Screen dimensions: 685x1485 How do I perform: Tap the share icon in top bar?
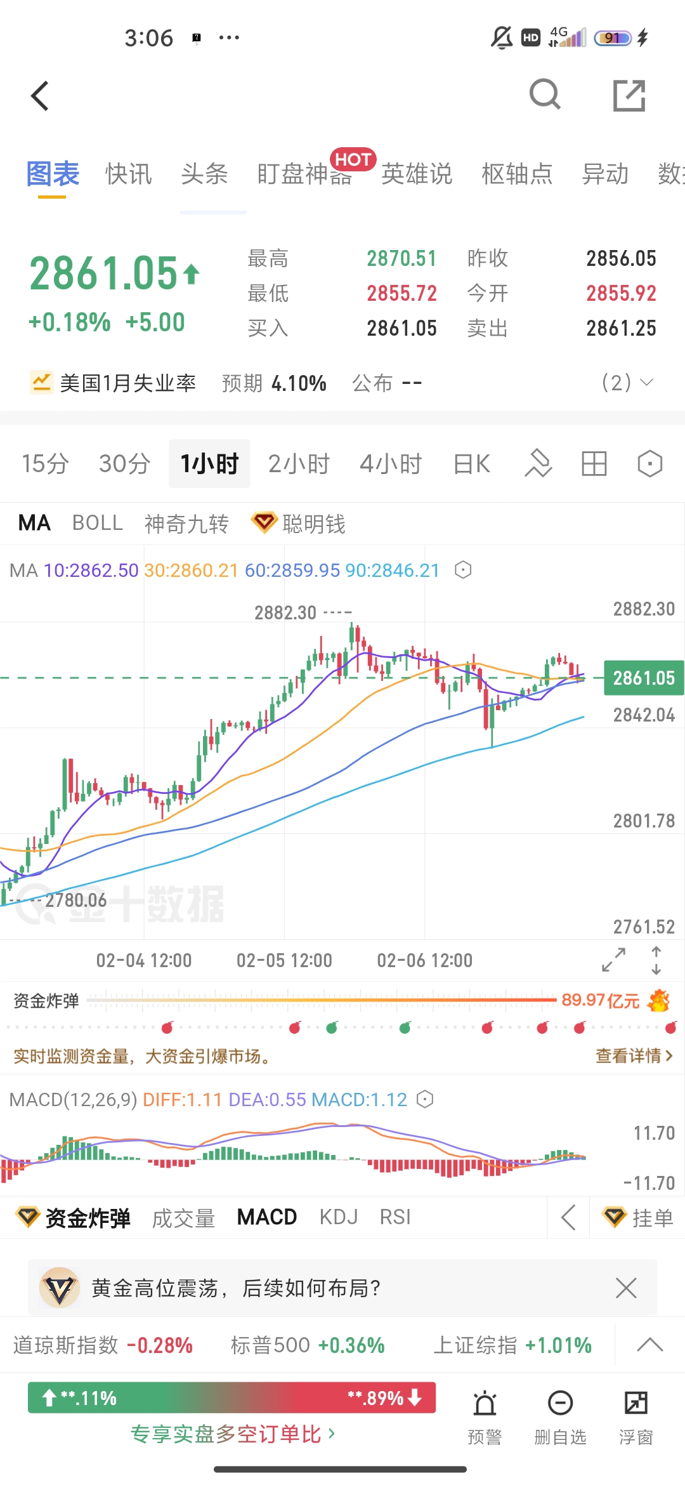tap(629, 95)
